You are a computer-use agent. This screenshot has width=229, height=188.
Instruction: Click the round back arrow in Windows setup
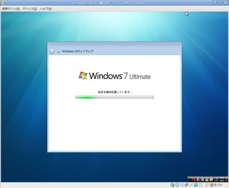pos(52,51)
